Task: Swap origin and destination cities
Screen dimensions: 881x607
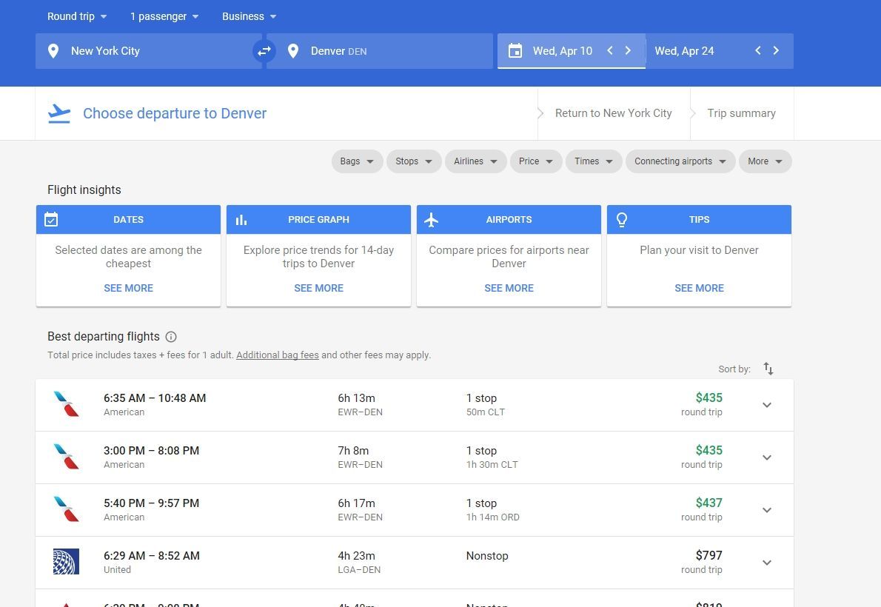Action: (x=264, y=51)
